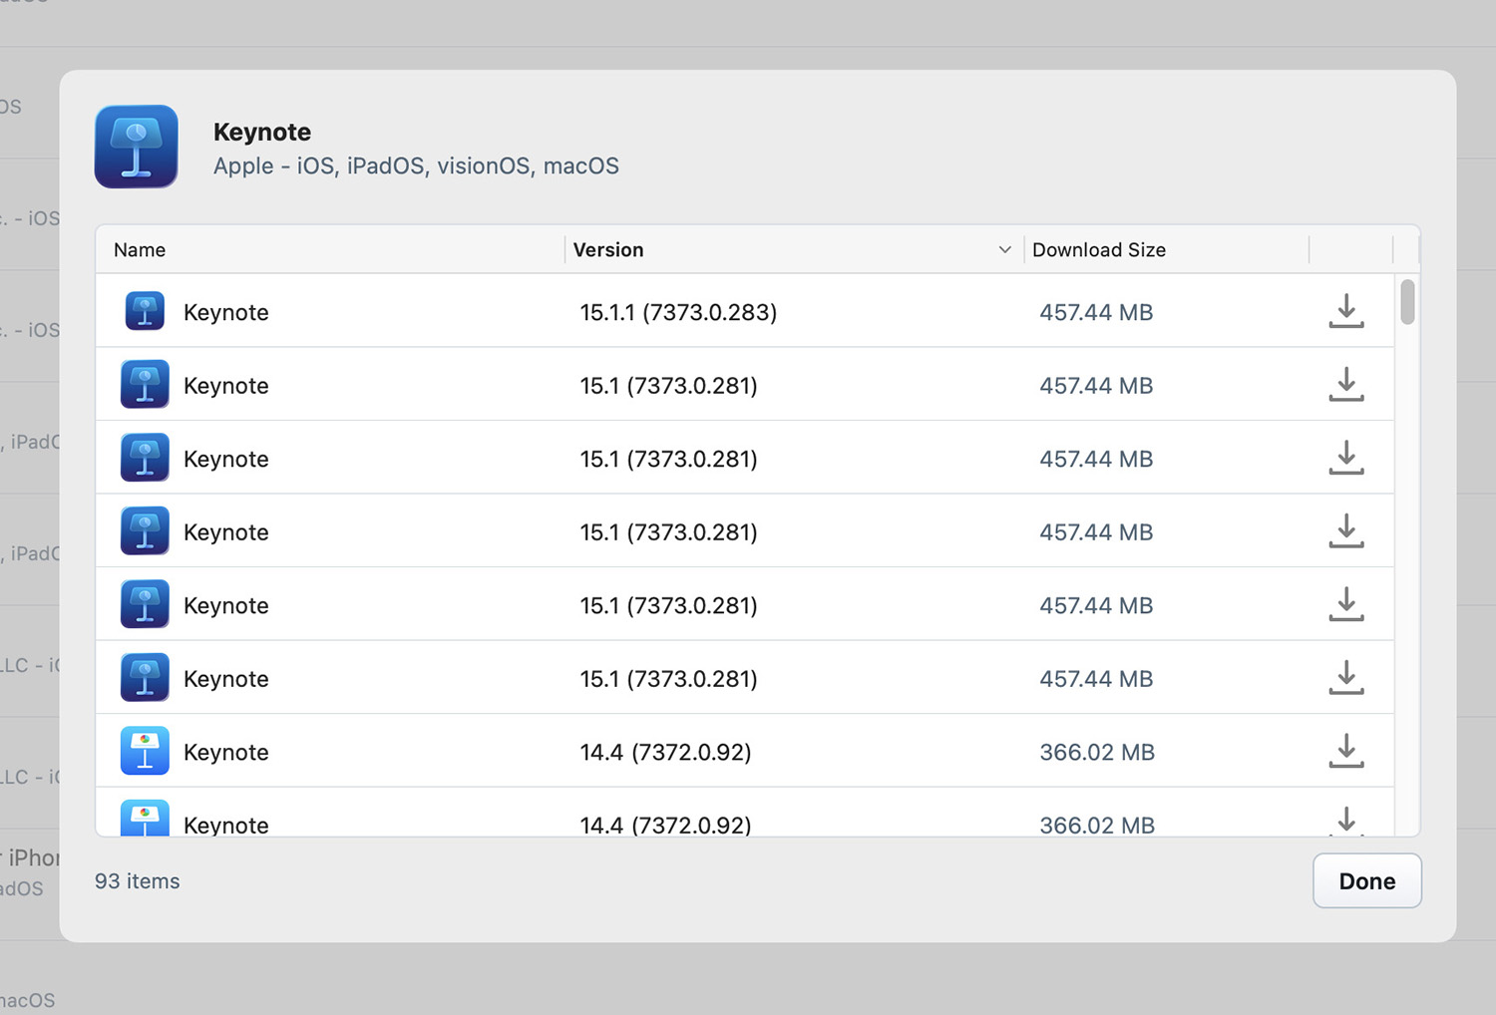1496x1015 pixels.
Task: Click the 457.44 MB size in 15.1.1 row
Action: point(1096,312)
